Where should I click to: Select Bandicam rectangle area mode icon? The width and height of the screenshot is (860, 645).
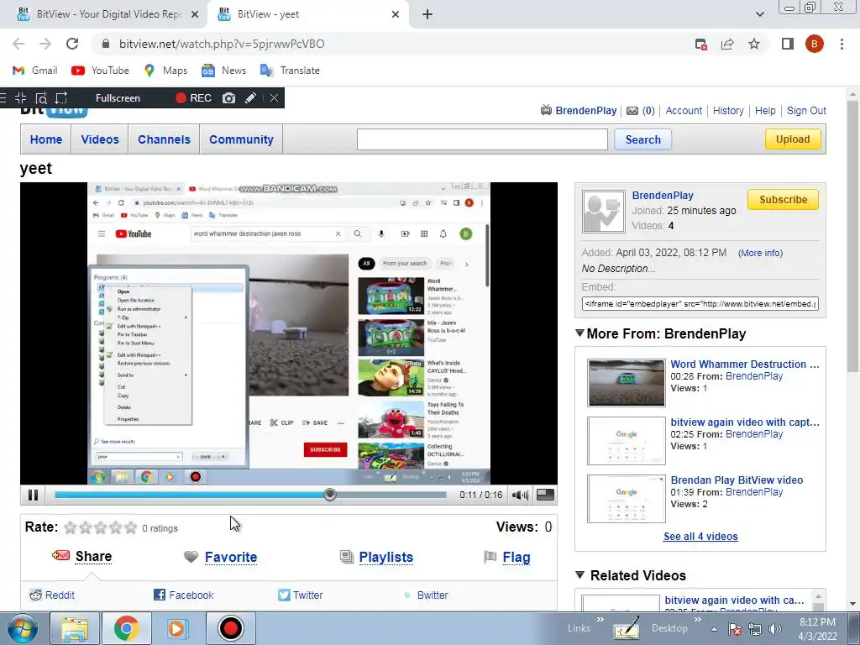60,98
